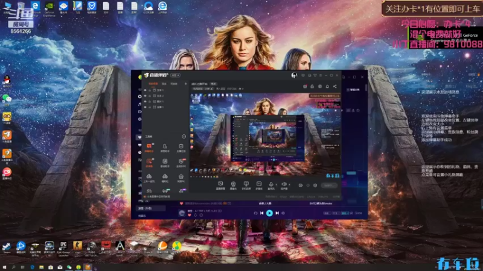Mute the speaker icon in the streaming app
This screenshot has width=483, height=271.
(x=284, y=184)
